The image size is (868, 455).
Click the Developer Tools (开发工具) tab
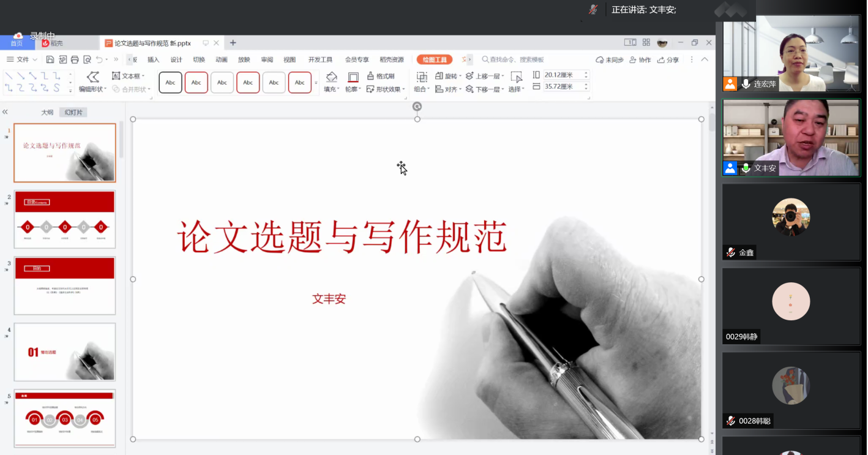320,60
